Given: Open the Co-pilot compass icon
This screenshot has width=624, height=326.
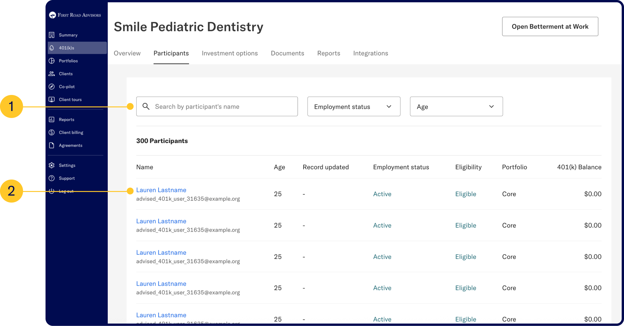Looking at the screenshot, I should click(52, 87).
